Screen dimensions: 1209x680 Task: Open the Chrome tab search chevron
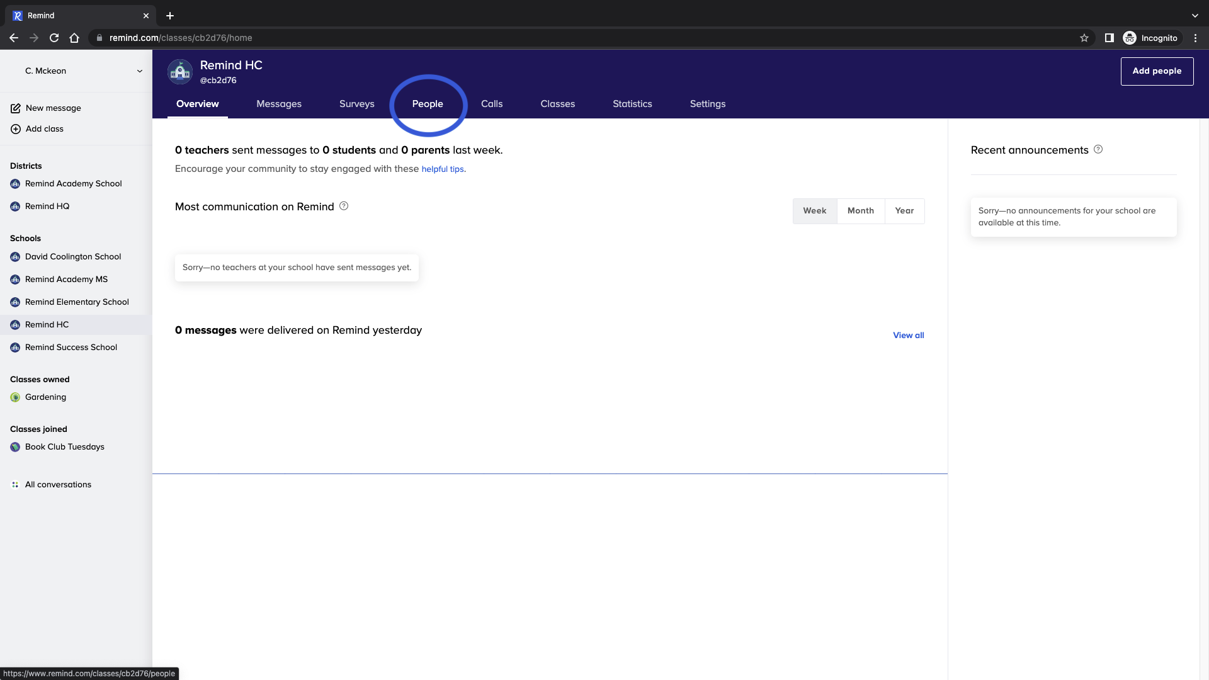(x=1195, y=15)
